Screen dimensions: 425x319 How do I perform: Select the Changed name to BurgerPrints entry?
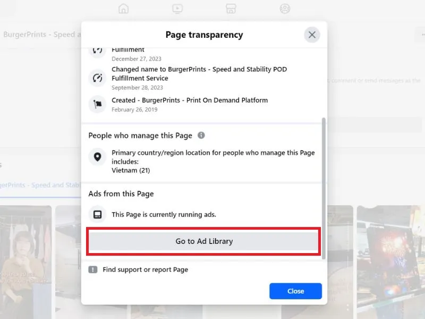(199, 78)
